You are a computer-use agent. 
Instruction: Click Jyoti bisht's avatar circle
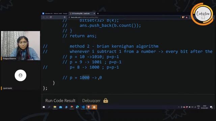21,75
